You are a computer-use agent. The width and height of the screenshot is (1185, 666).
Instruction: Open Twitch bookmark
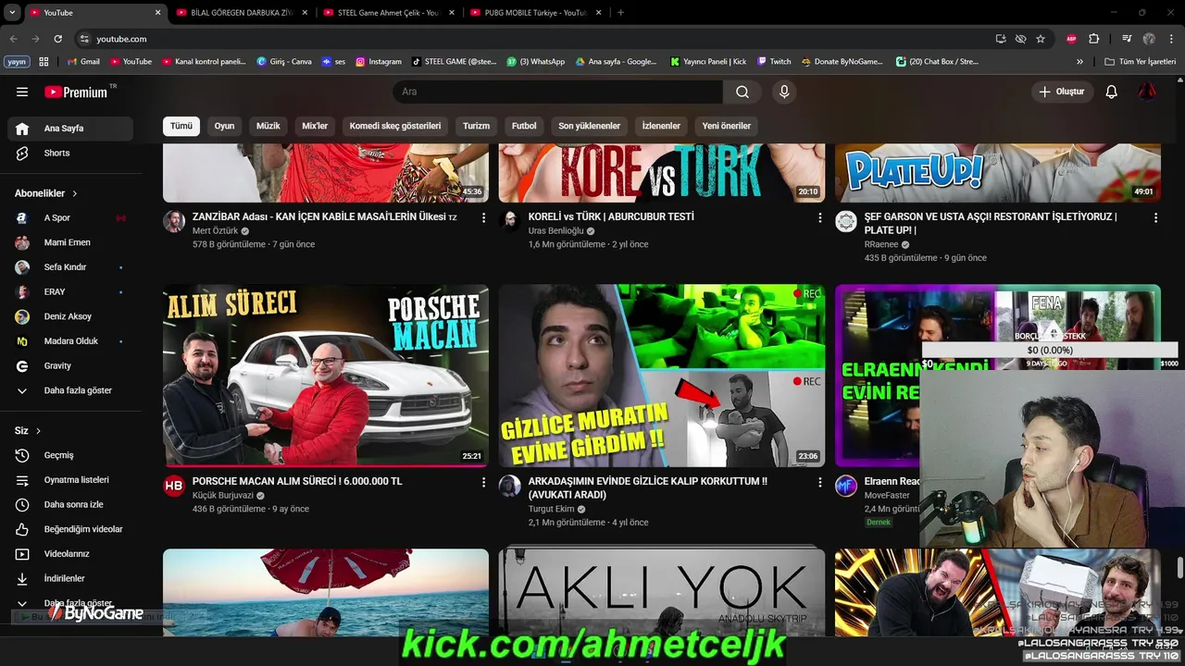[774, 62]
